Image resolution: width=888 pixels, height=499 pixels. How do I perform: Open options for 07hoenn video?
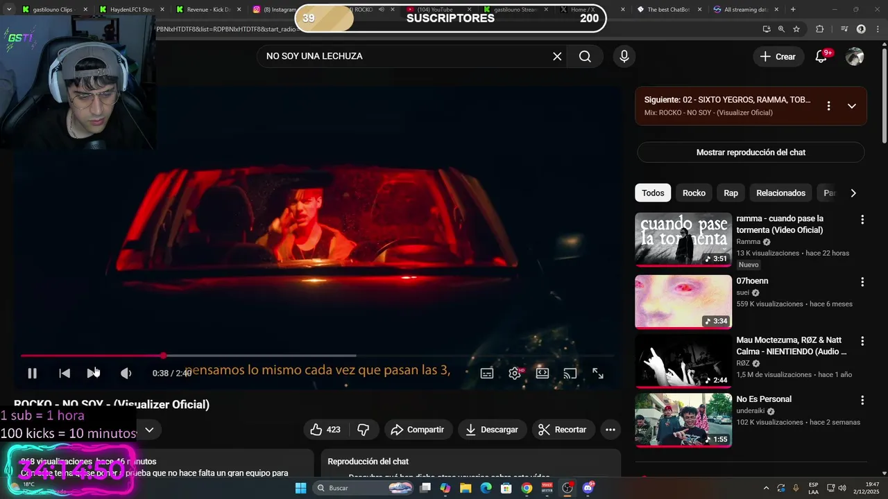pyautogui.click(x=862, y=282)
